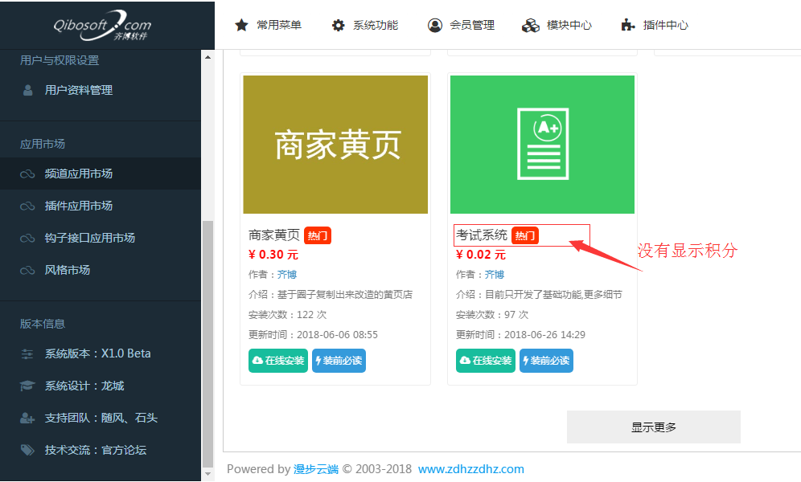801x482 pixels.
Task: Click 在线安装 for 商家黄页
Action: [x=278, y=361]
